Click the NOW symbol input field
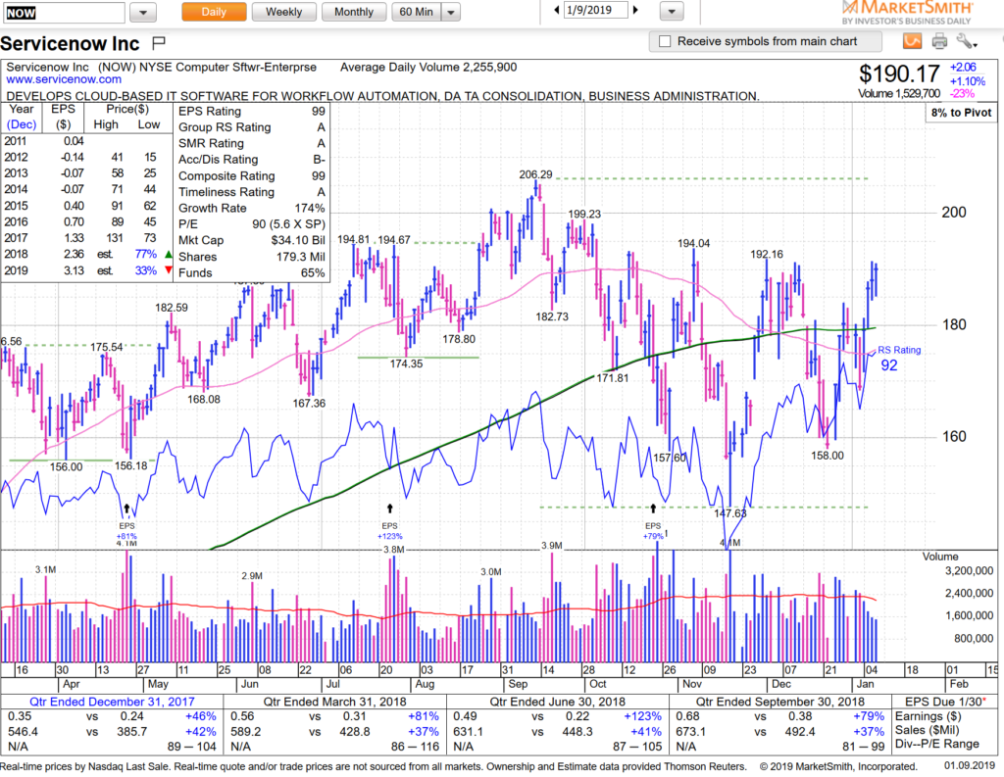The height and width of the screenshot is (777, 1004). coord(63,12)
